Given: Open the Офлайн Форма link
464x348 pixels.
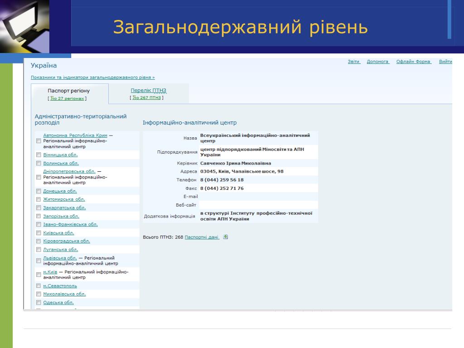Looking at the screenshot, I should coord(414,62).
